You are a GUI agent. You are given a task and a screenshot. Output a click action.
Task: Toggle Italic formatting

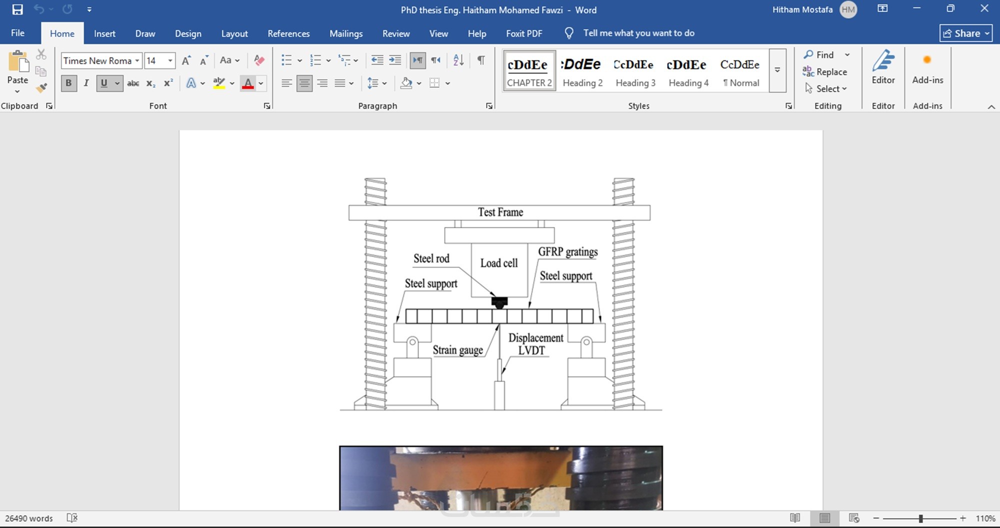coord(86,83)
